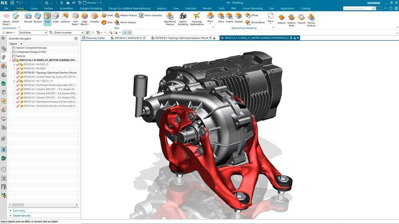399x224 pixels.
Task: Switch to the Curve ribbon tab
Action: (34, 8)
